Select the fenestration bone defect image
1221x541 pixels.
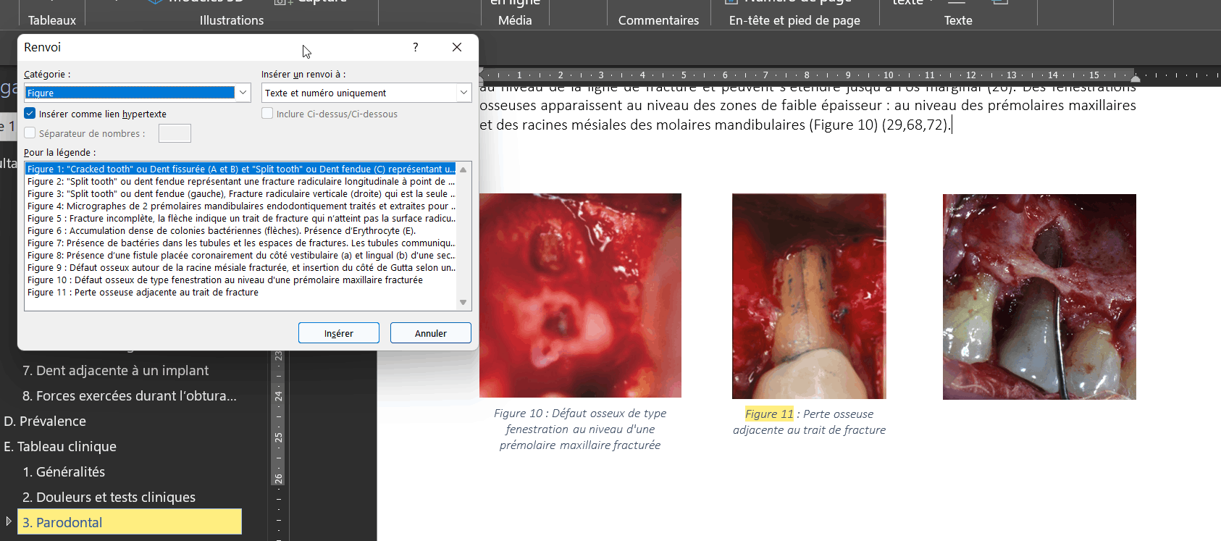580,295
